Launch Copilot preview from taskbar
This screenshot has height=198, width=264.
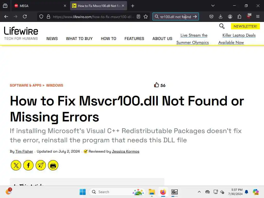(255, 192)
